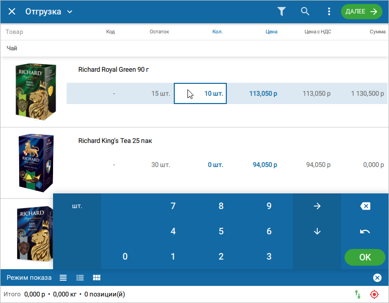Viewport: 389px width, 303px height.
Task: Open search with magnifier icon
Action: (x=305, y=11)
